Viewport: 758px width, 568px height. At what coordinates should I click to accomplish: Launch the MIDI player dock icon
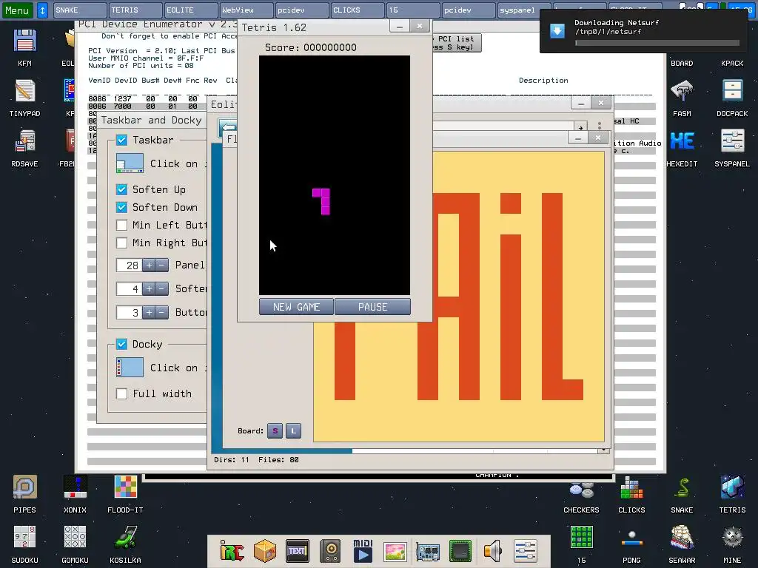click(x=363, y=550)
